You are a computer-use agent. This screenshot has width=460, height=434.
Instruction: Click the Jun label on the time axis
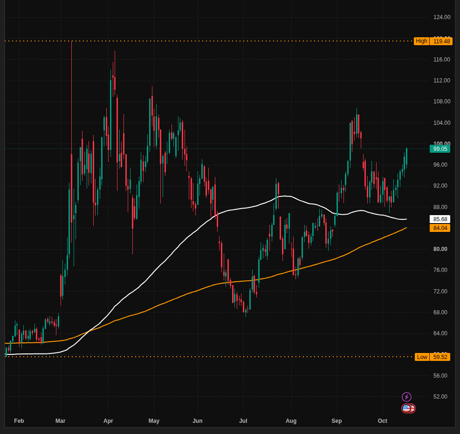(x=198, y=421)
